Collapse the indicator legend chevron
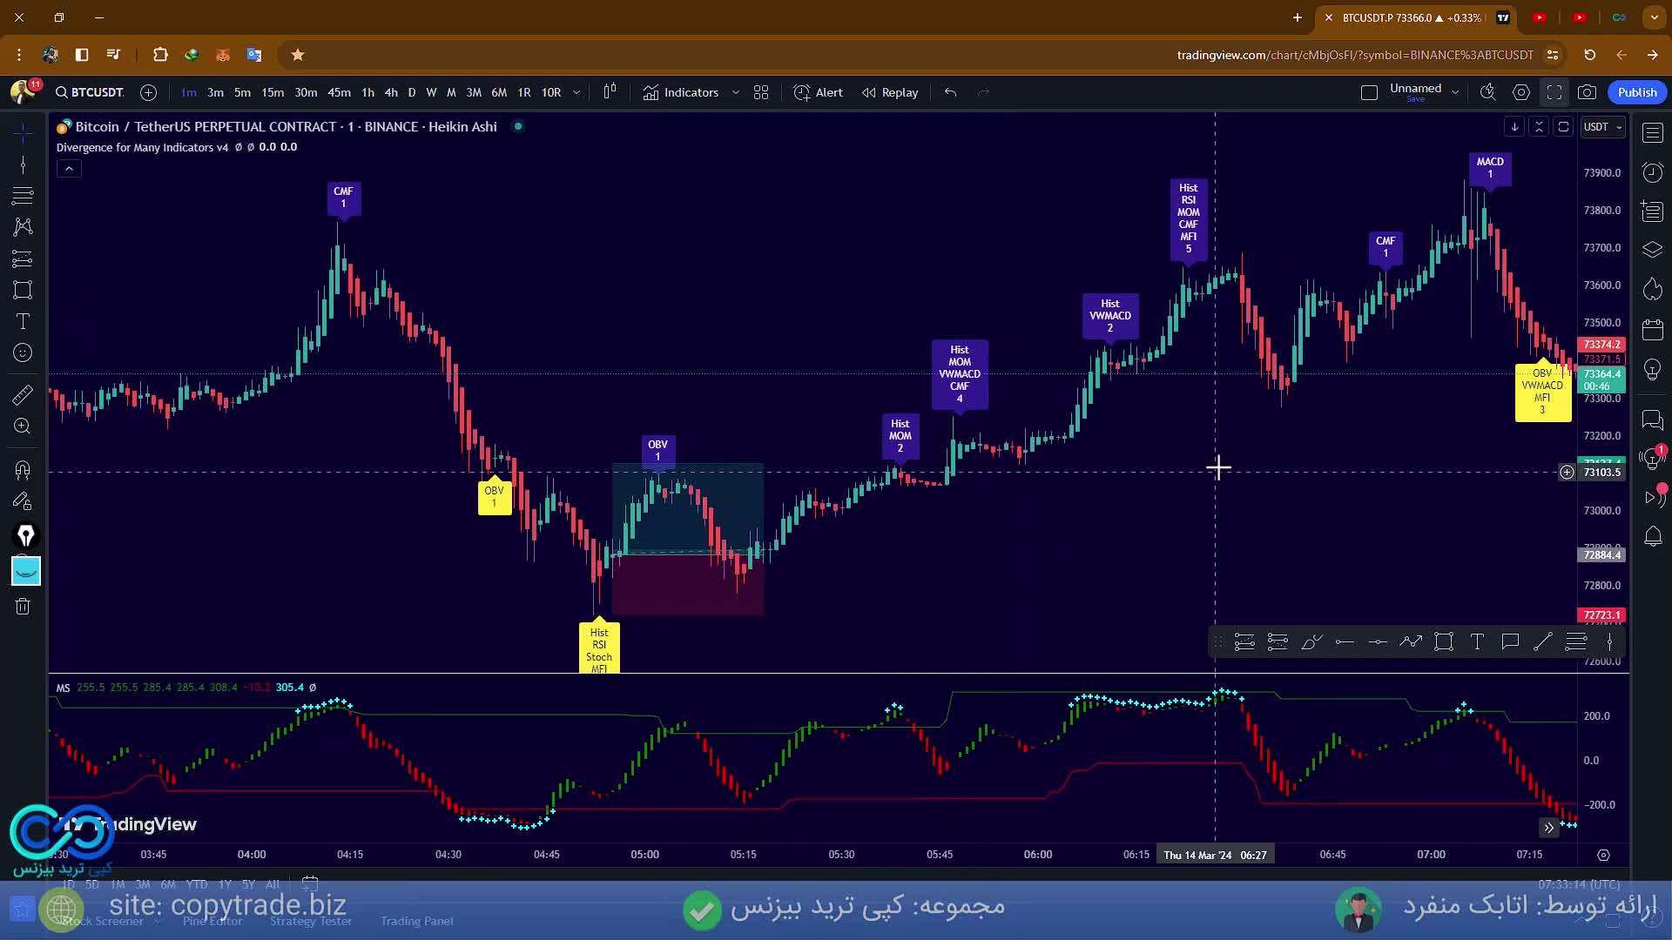This screenshot has width=1672, height=940. pos(69,169)
